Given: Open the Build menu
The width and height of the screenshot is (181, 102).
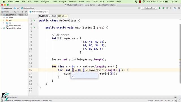Looking at the screenshot, I should [81, 1].
